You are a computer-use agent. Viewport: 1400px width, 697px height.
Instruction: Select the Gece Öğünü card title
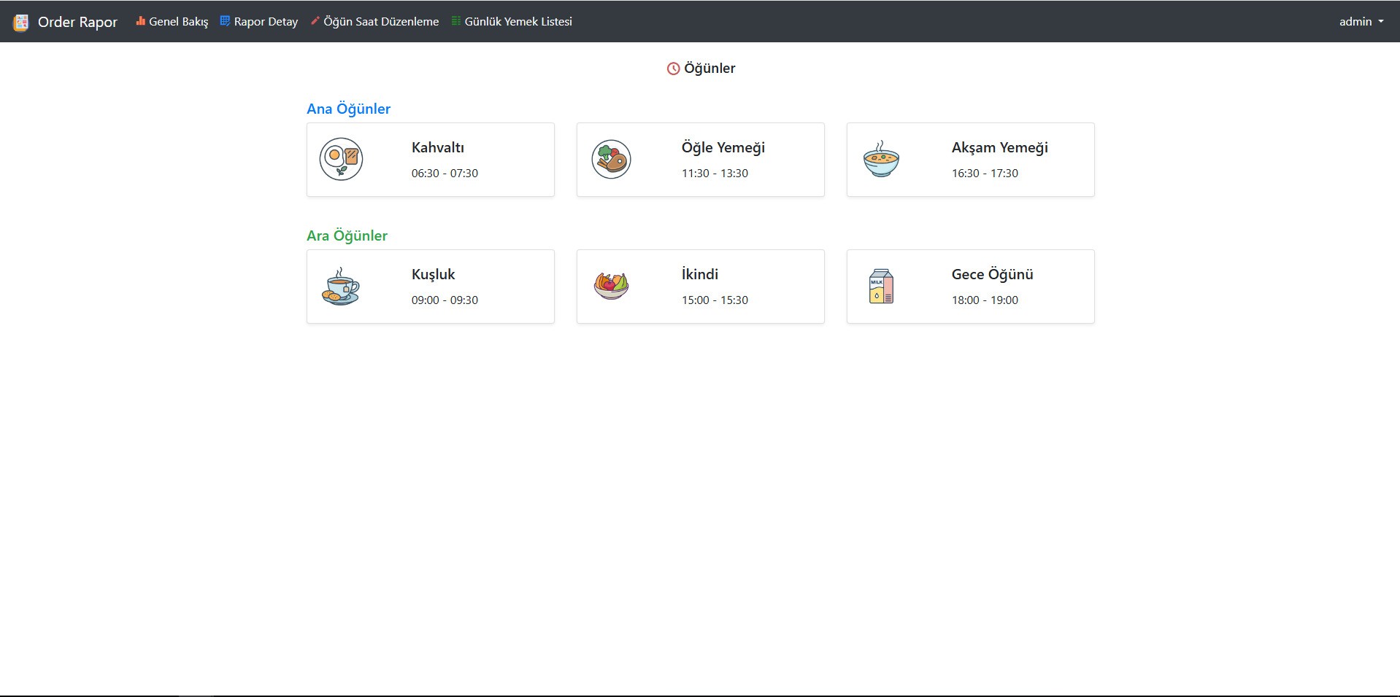click(x=992, y=274)
